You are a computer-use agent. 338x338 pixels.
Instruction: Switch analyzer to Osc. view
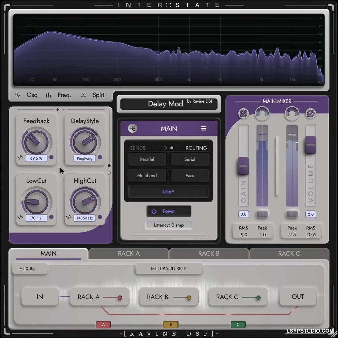tap(26, 95)
